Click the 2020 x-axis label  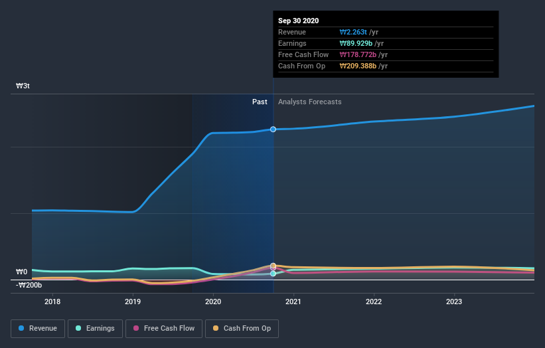coord(213,302)
